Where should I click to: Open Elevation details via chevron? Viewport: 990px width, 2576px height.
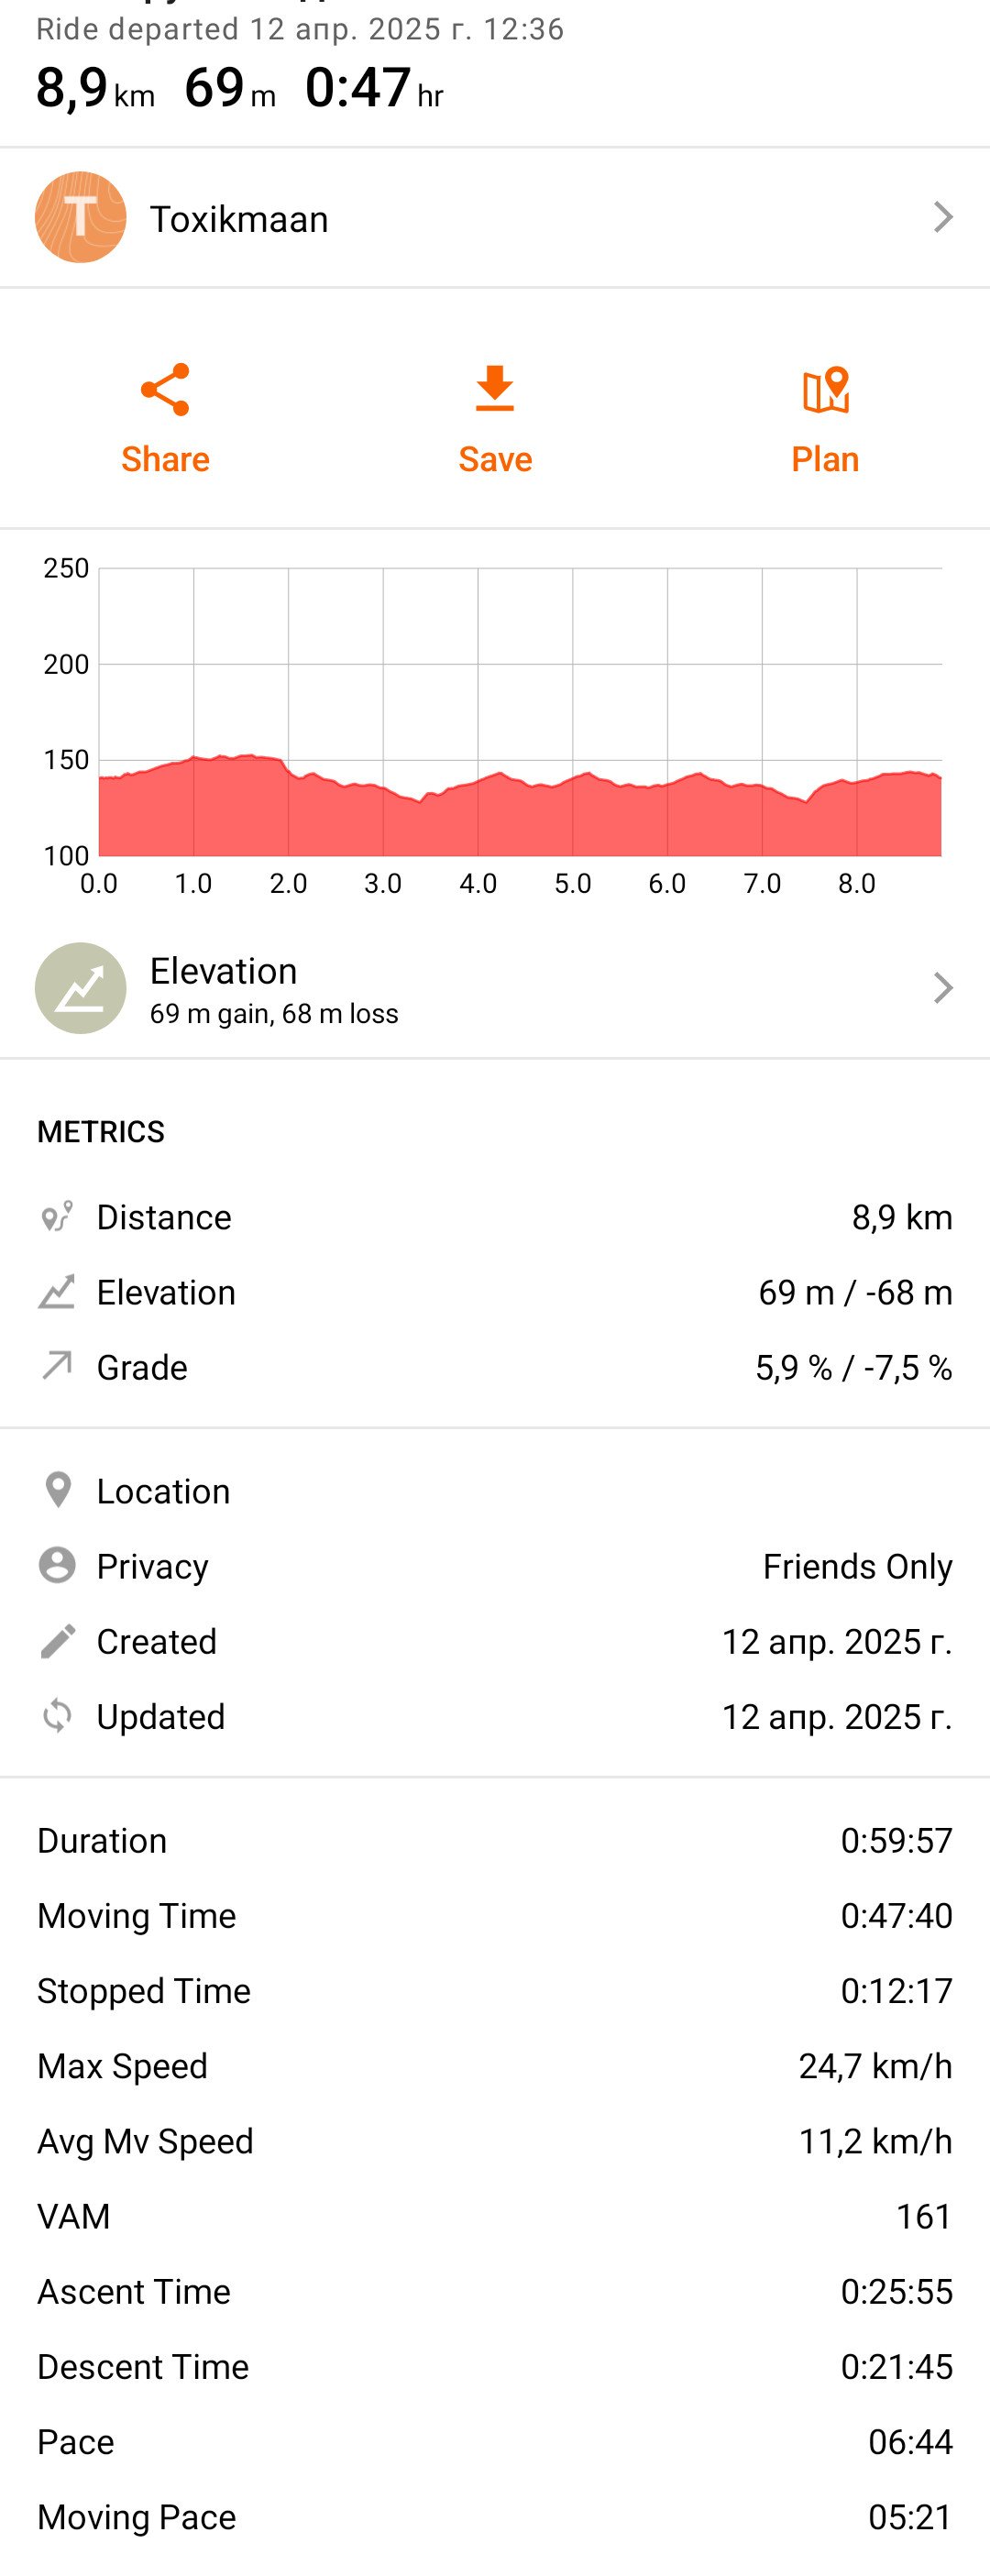(x=943, y=988)
